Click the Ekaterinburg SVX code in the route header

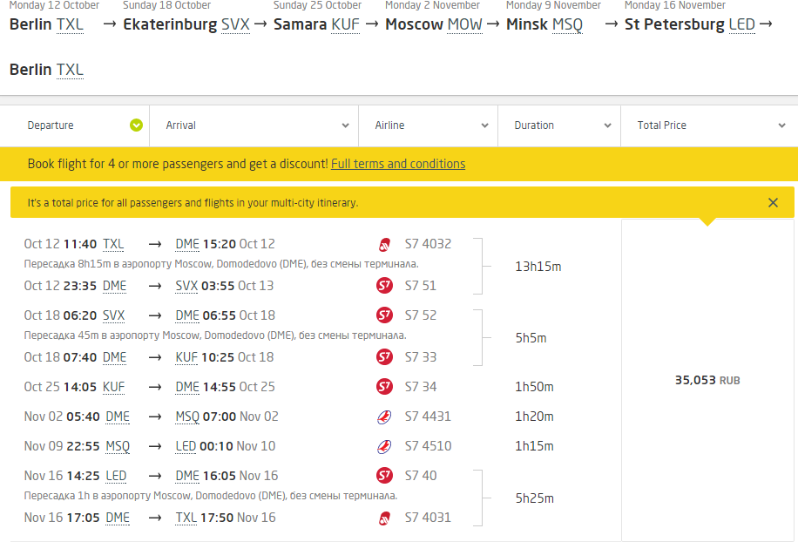235,24
